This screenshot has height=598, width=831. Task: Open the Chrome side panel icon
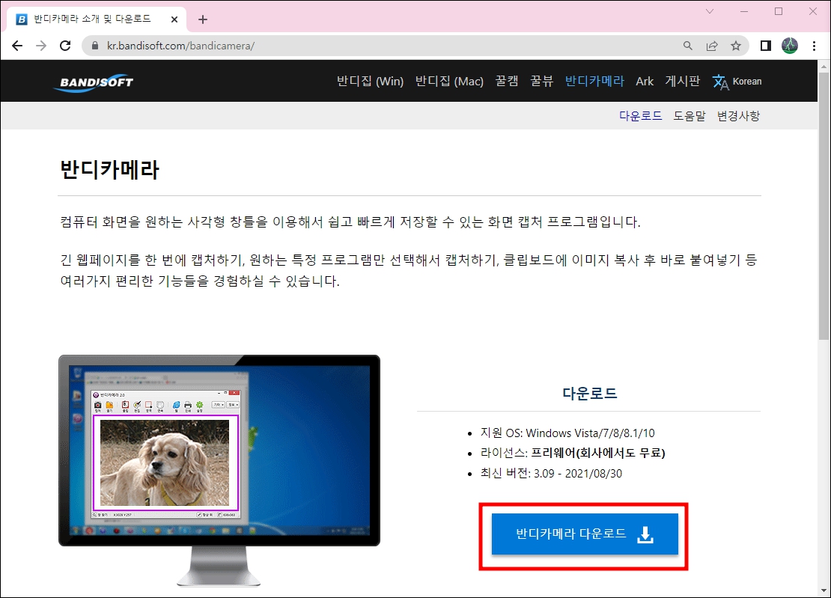[x=765, y=46]
